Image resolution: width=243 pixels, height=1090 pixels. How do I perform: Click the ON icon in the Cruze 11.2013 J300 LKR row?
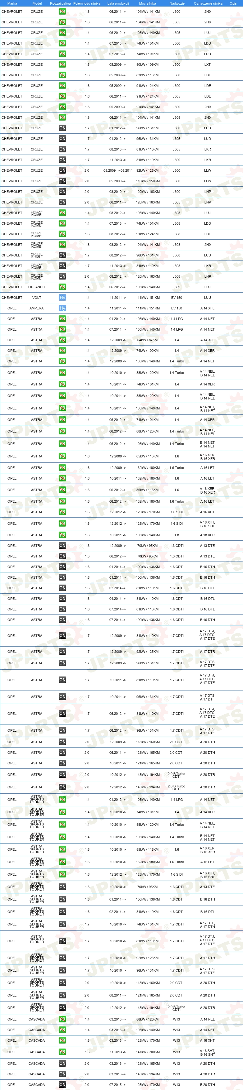[62, 160]
